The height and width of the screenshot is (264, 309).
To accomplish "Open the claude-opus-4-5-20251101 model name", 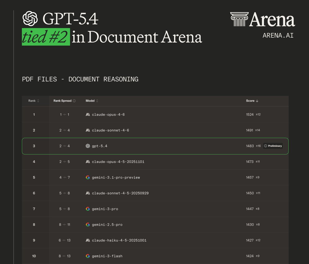I will click(x=118, y=161).
